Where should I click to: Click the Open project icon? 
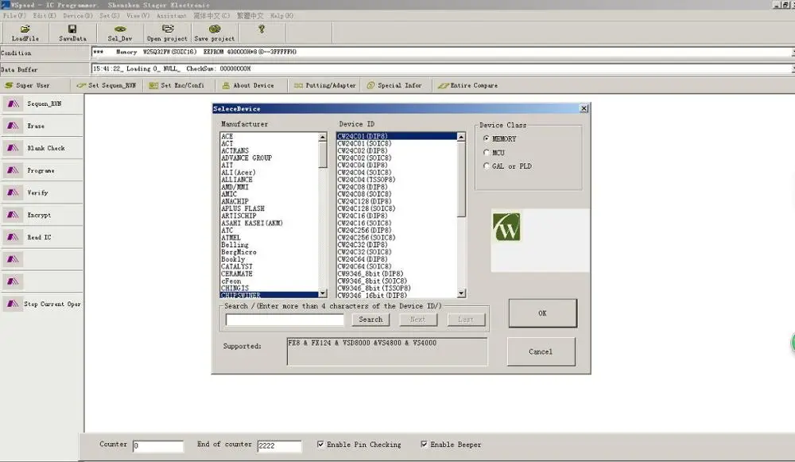[167, 29]
